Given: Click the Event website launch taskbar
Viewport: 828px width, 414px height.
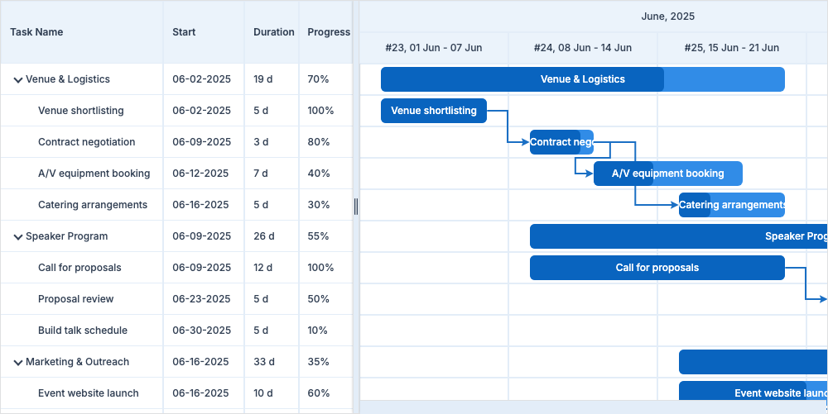Looking at the screenshot, I should click(x=753, y=393).
